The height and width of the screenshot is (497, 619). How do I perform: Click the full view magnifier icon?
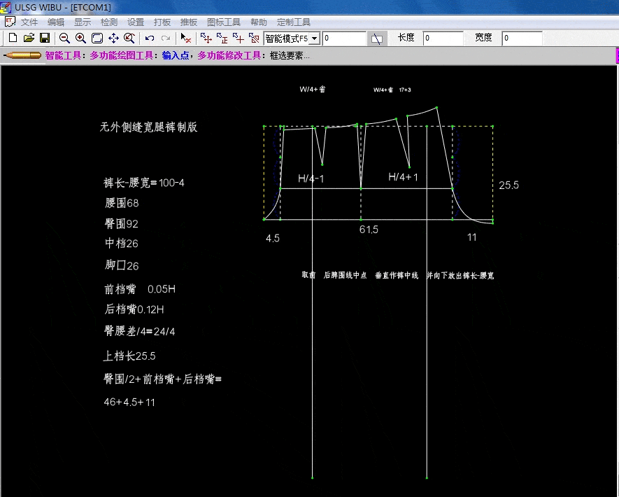(128, 38)
